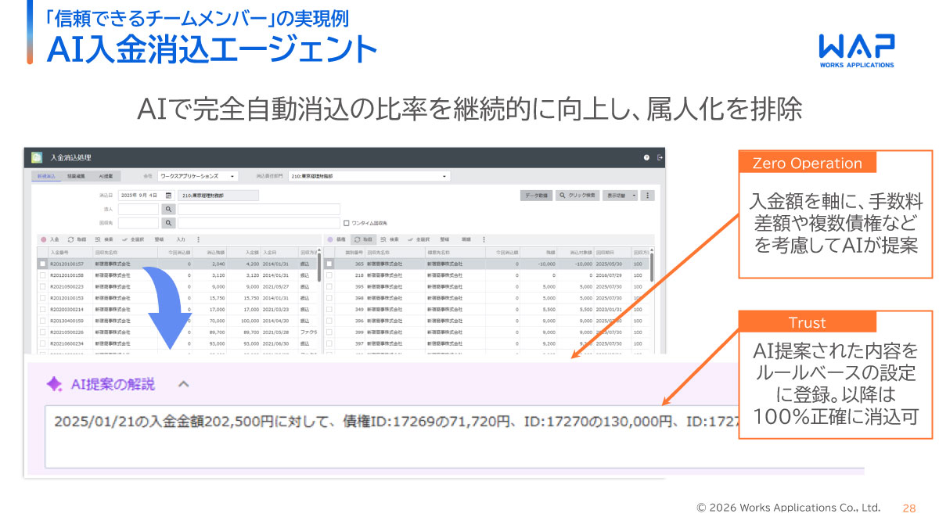Check the 債権 row 365 checkbox
Image resolution: width=939 pixels, height=528 pixels.
tap(329, 264)
